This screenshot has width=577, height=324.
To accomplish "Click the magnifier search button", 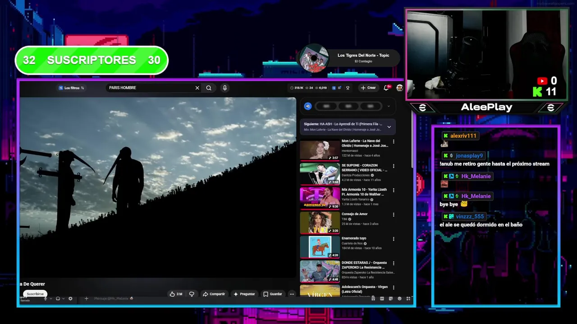I will [209, 88].
